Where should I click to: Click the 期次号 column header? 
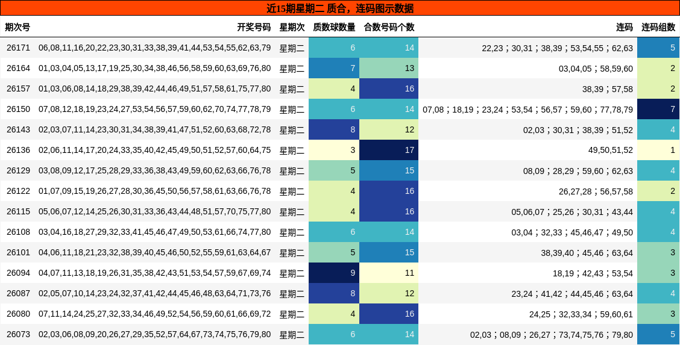point(17,27)
